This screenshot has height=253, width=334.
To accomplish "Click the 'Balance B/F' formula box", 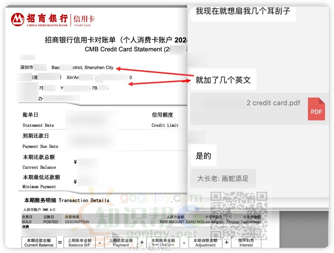I will (x=80, y=243).
